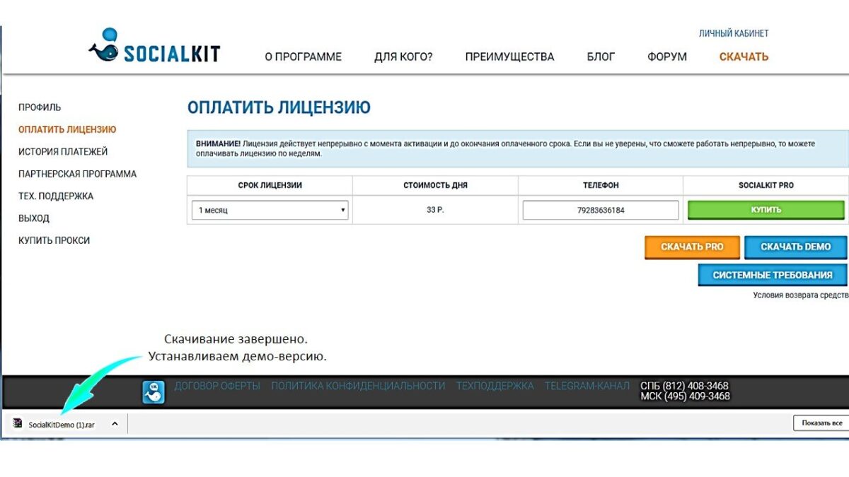Click the green 'Купить' button
849x477 pixels.
pos(766,210)
